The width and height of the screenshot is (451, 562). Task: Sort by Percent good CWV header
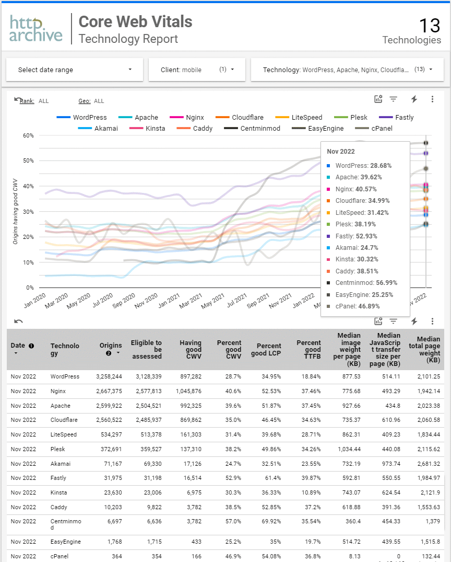point(229,349)
